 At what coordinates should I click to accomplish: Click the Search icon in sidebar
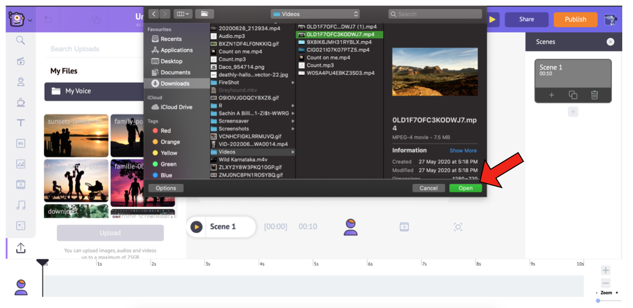tap(20, 40)
